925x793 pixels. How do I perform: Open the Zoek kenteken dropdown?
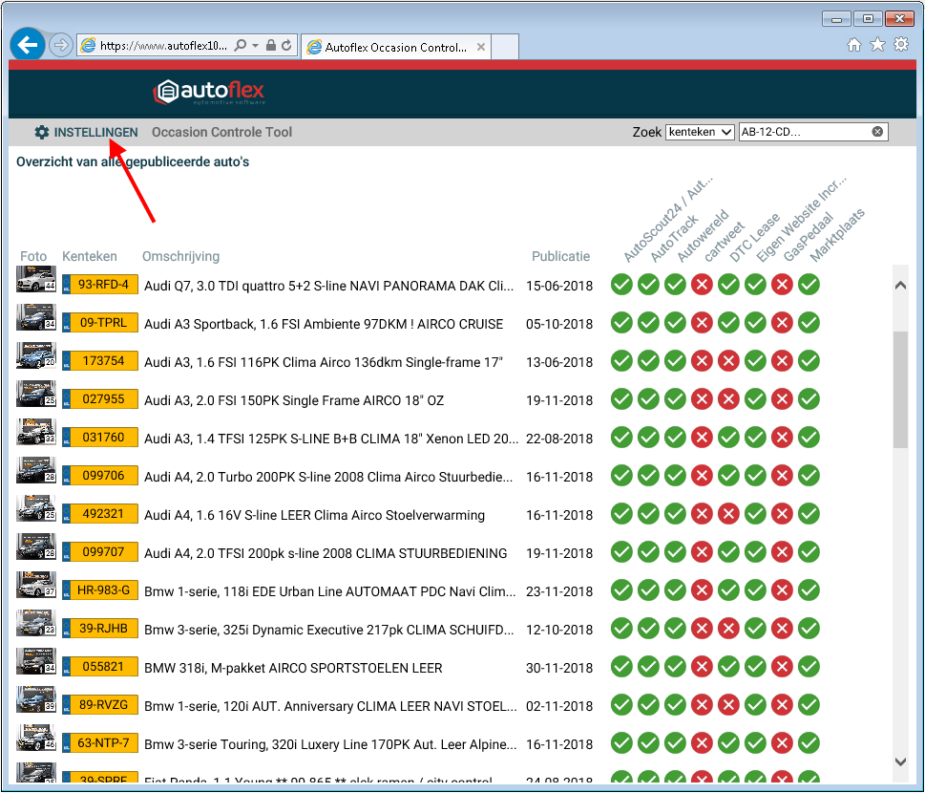700,132
